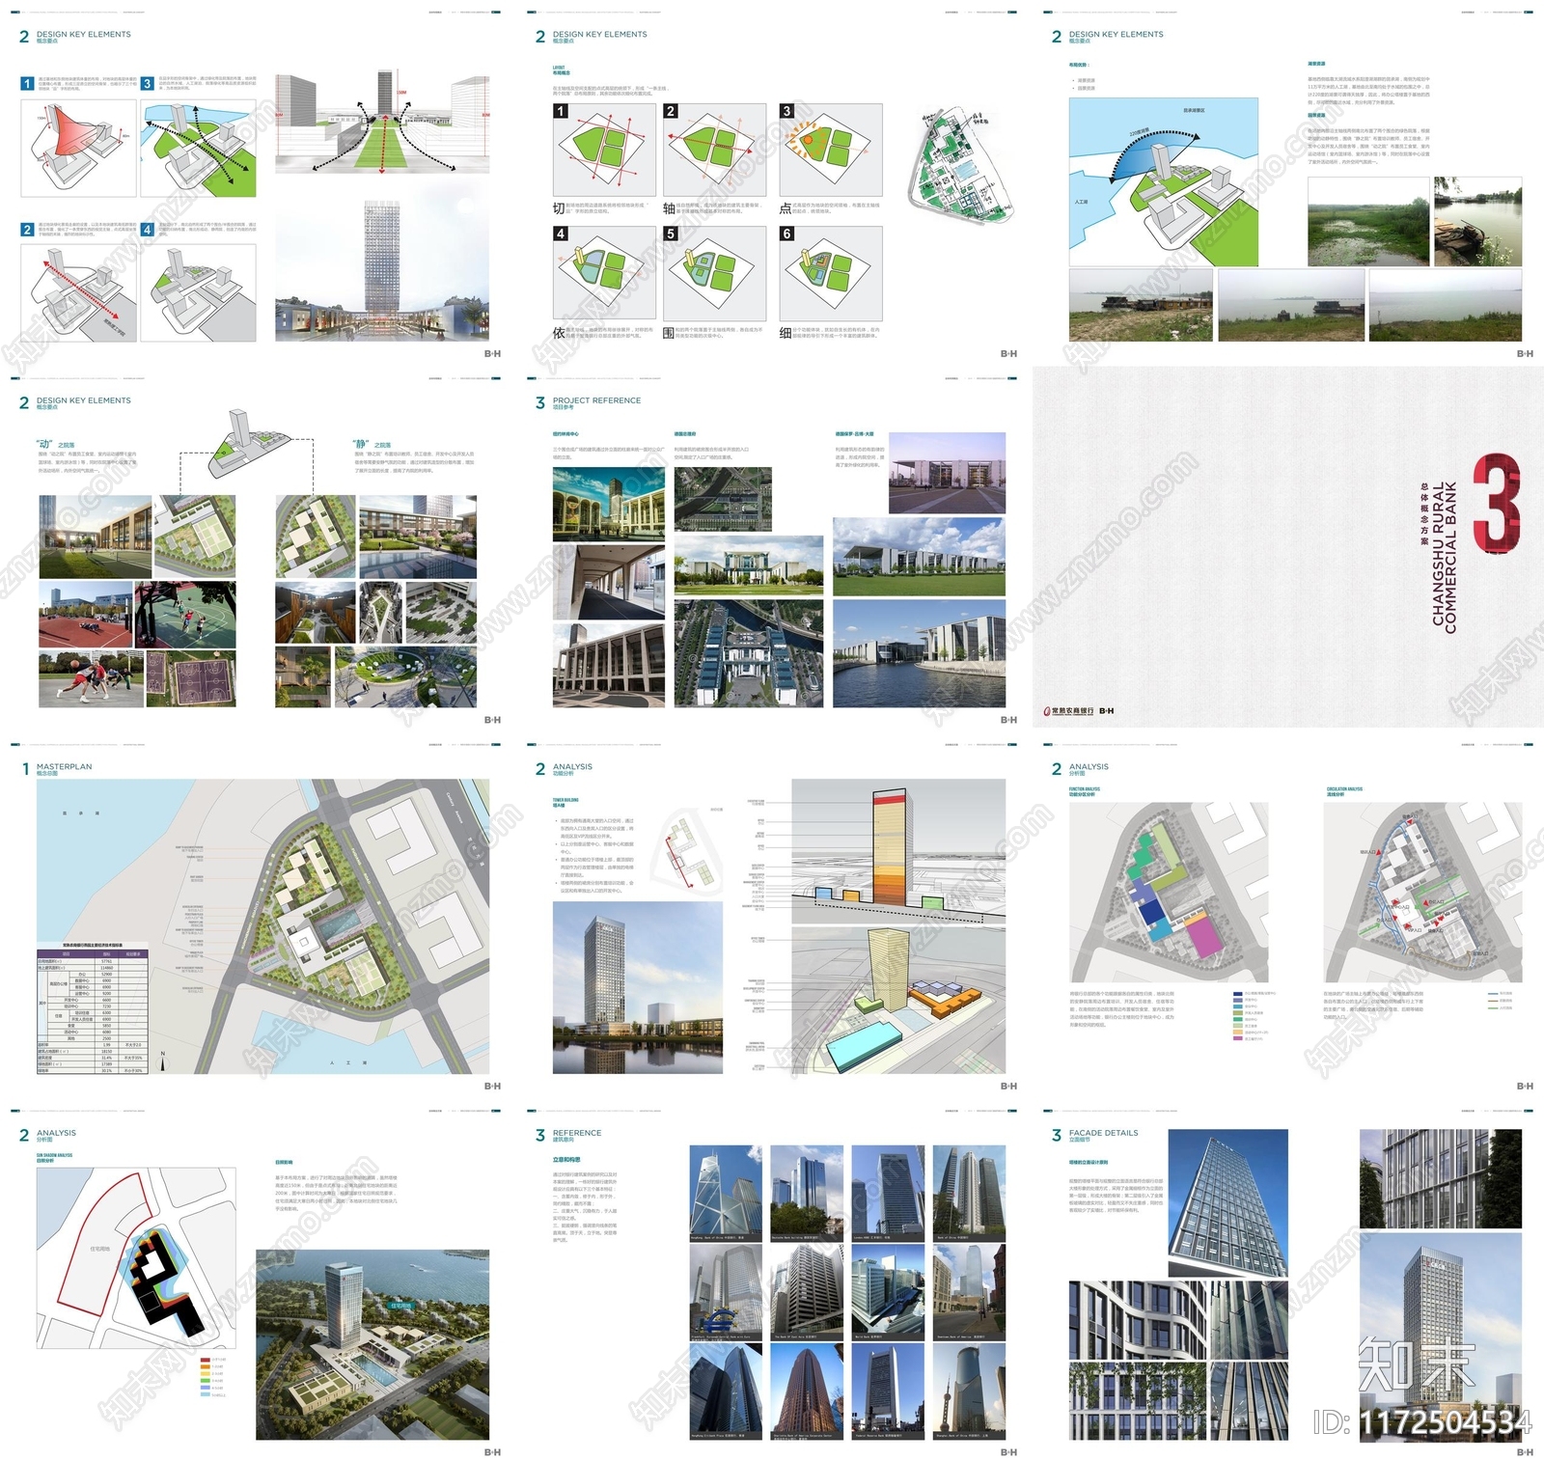The width and height of the screenshot is (1544, 1460).
Task: Open massing diagram with red fan-shaped view cone
Action: 79,148
